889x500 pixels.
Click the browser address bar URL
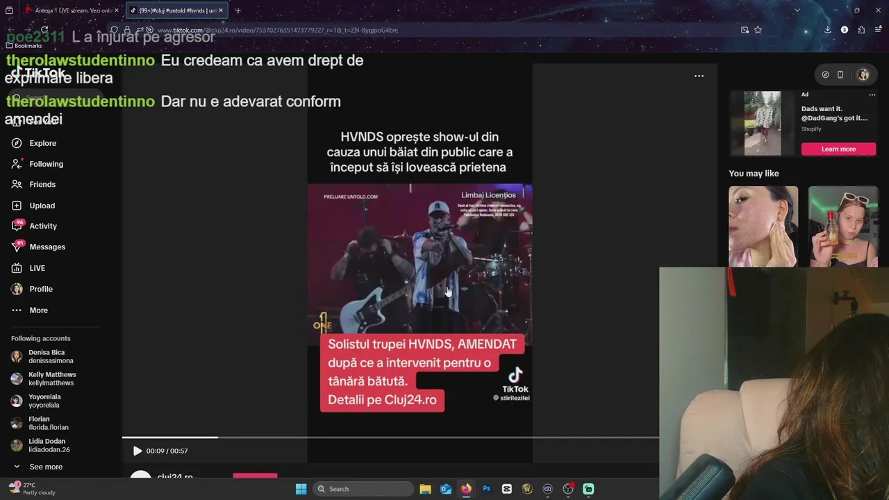click(x=278, y=30)
